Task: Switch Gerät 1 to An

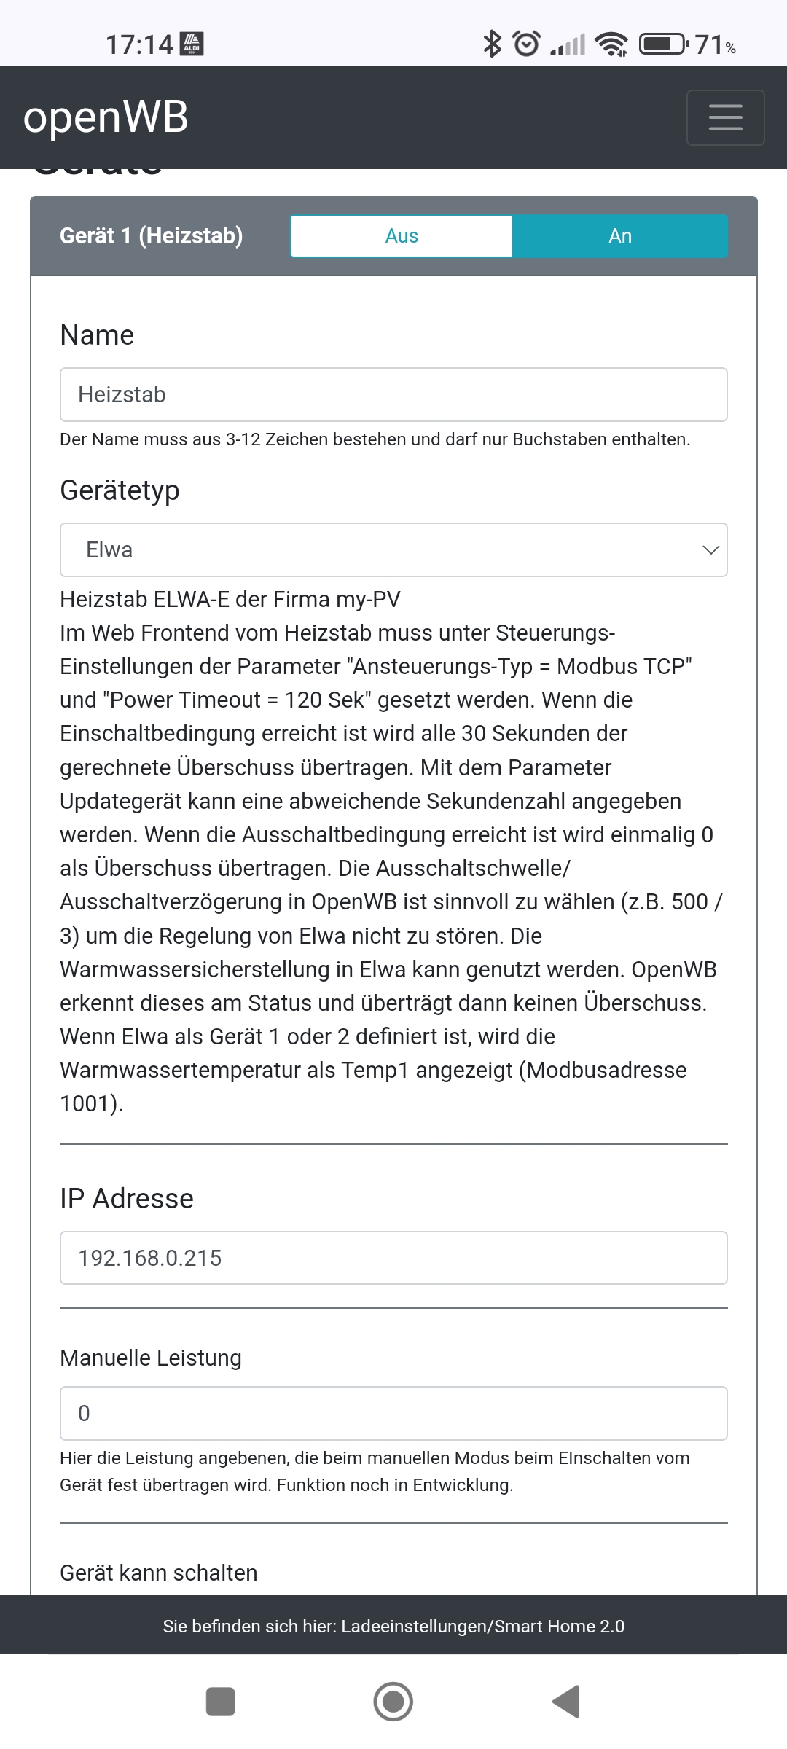Action: pyautogui.click(x=620, y=236)
